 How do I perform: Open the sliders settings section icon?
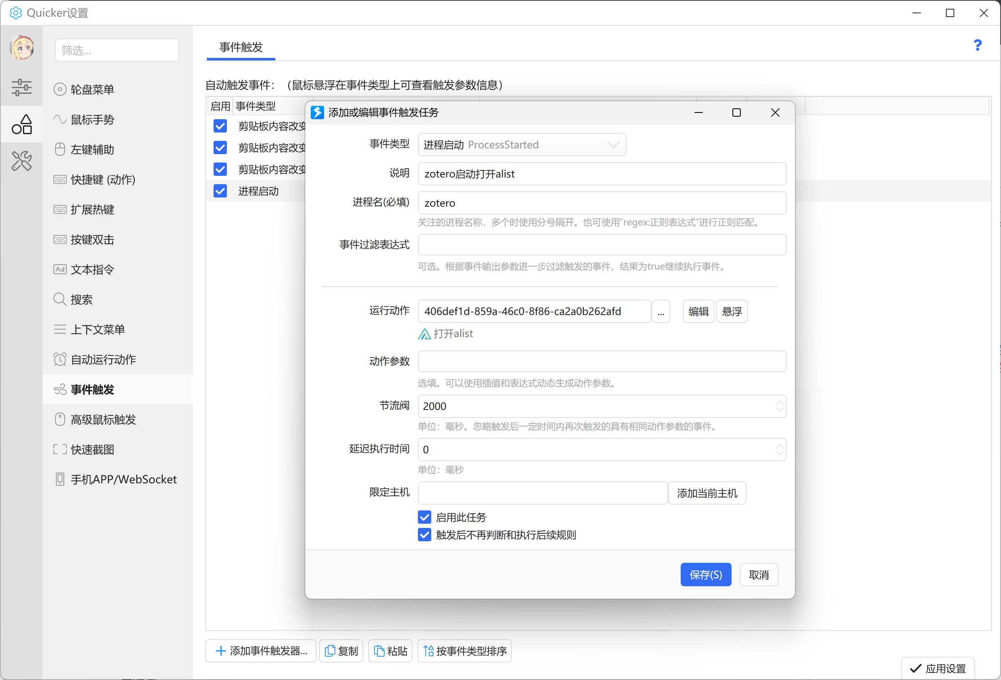22,87
